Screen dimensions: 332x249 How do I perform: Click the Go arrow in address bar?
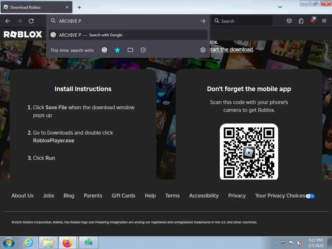click(203, 21)
